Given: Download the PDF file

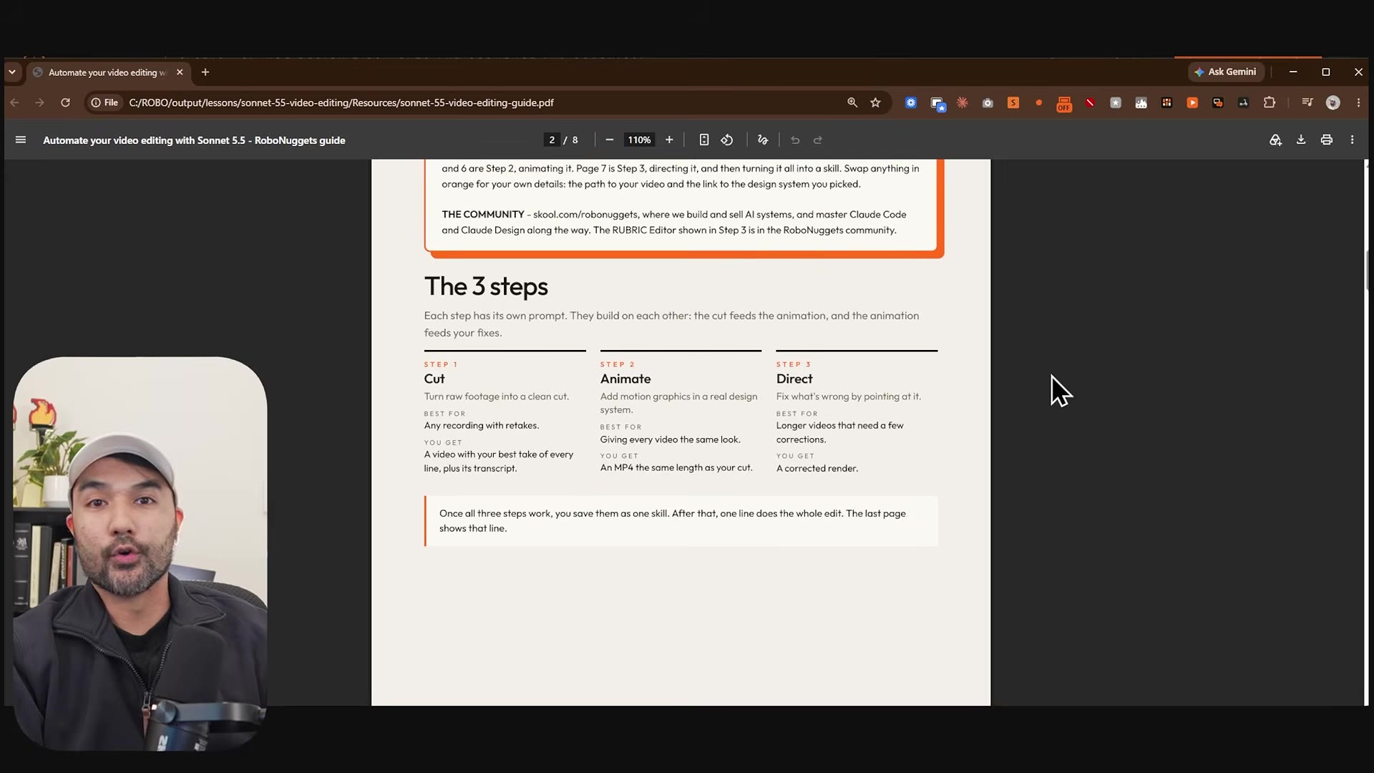Looking at the screenshot, I should coord(1301,140).
